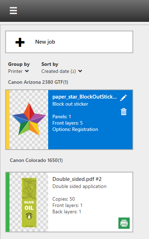Click the plus icon for new job
Viewport: 149px width, 239px height.
click(x=20, y=42)
